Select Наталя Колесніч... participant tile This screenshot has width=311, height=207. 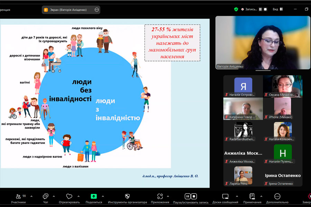283,131
